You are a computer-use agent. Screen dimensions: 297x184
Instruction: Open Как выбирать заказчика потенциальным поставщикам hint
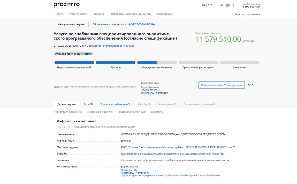tap(104, 127)
